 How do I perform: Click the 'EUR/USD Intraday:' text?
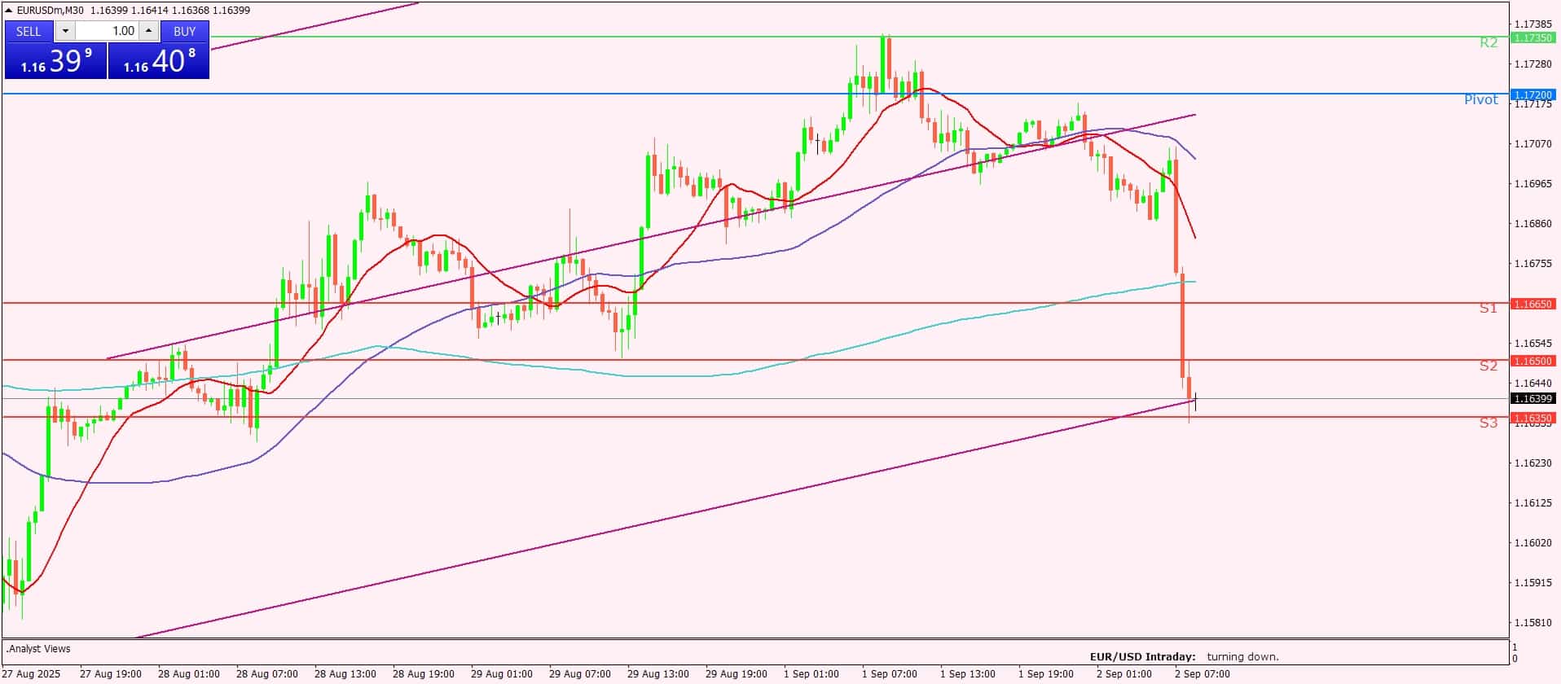pyautogui.click(x=1142, y=656)
